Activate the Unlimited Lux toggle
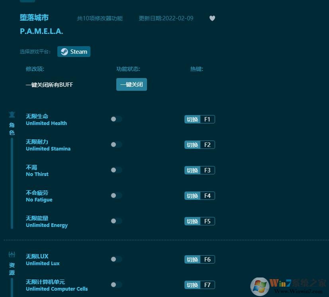 coord(116,259)
